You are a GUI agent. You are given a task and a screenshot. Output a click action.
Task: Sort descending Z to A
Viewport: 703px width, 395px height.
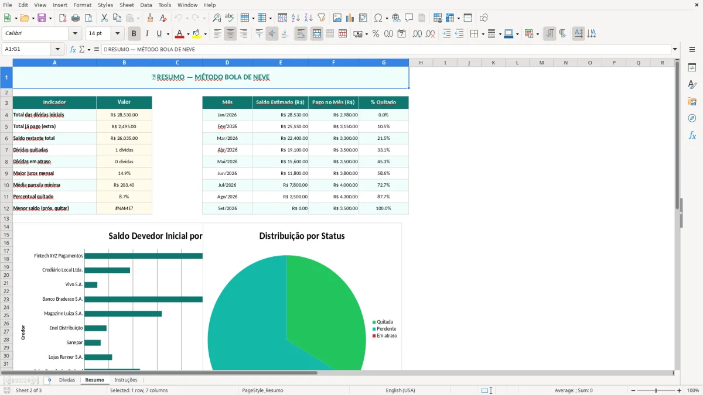[308, 18]
